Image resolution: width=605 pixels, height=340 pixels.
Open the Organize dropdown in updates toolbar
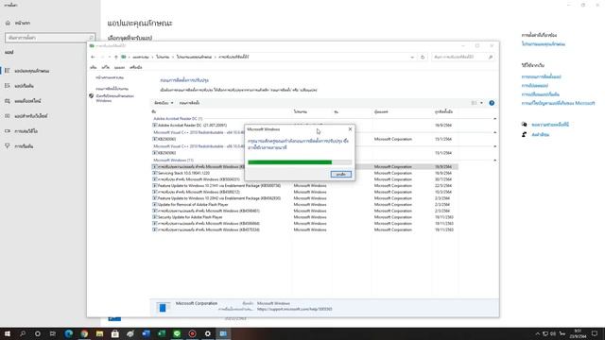[164, 103]
